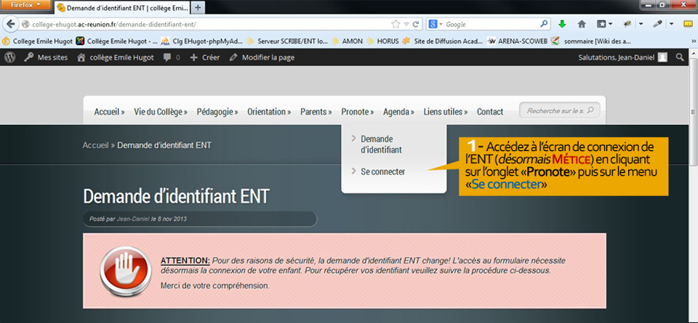Click the 'Recherche sur le site' field
This screenshot has height=323, width=698.
click(x=555, y=111)
